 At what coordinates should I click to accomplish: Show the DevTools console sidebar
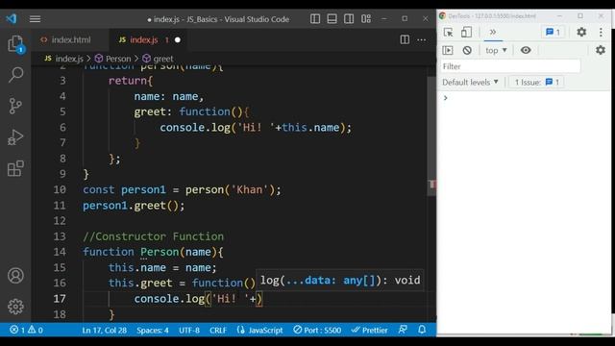pos(448,50)
